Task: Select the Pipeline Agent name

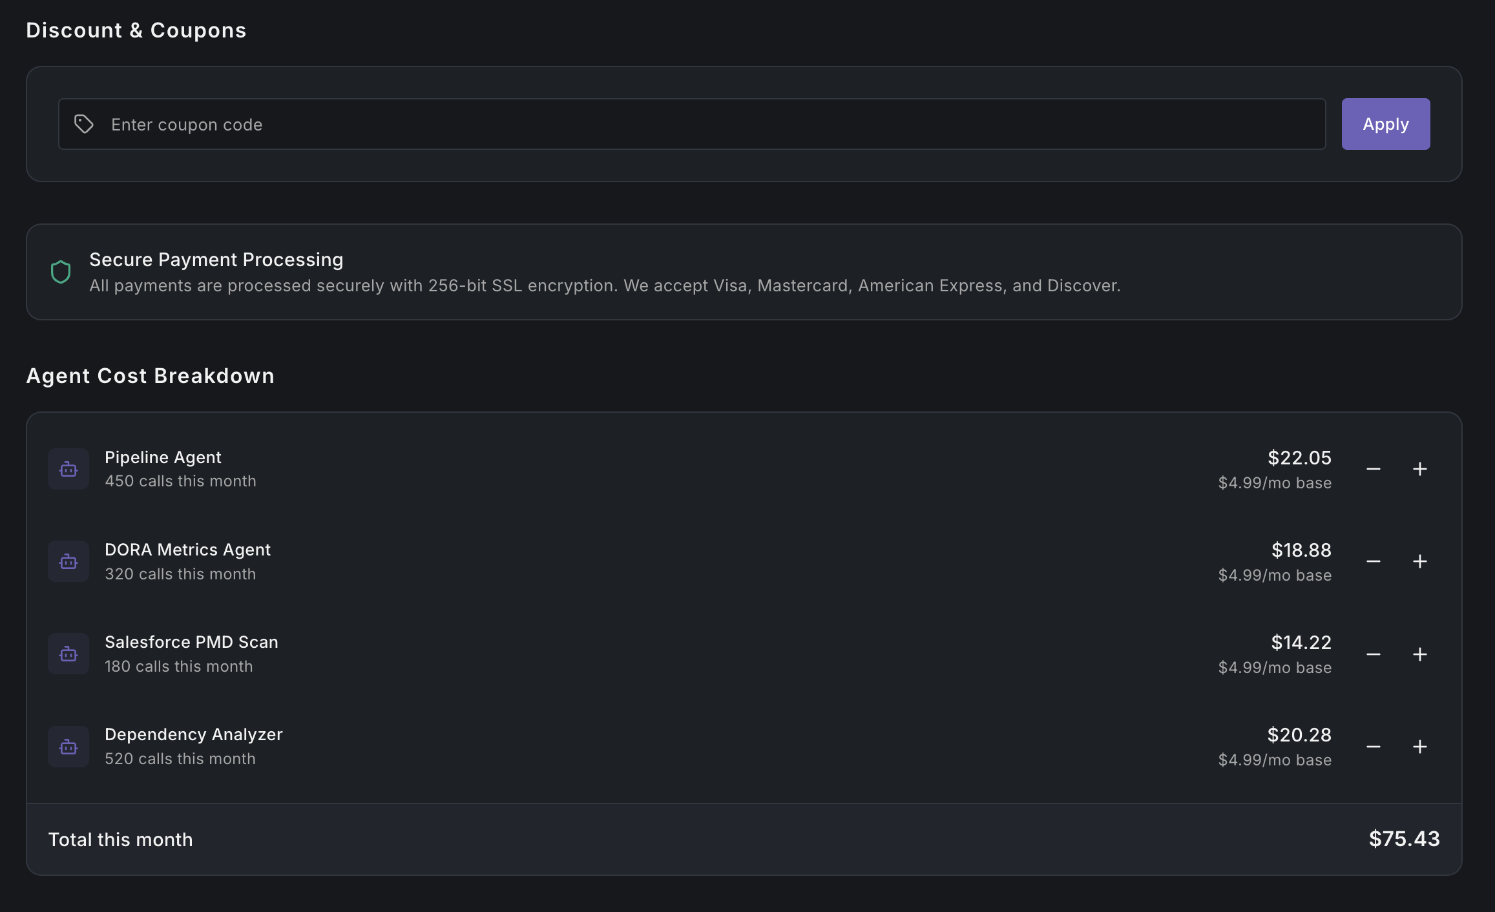Action: (163, 457)
